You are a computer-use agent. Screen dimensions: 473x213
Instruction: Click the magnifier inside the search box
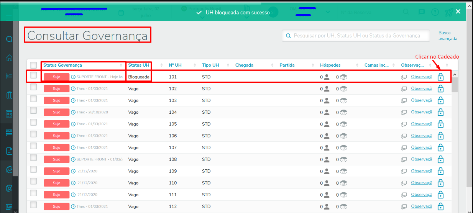coord(288,36)
